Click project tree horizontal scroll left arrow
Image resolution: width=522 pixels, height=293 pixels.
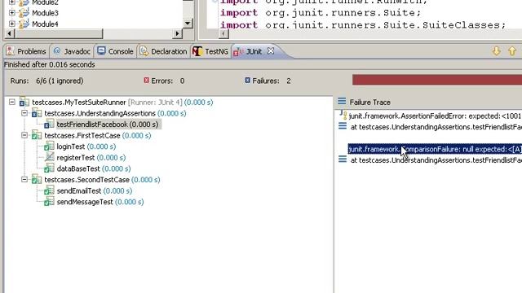(9, 33)
